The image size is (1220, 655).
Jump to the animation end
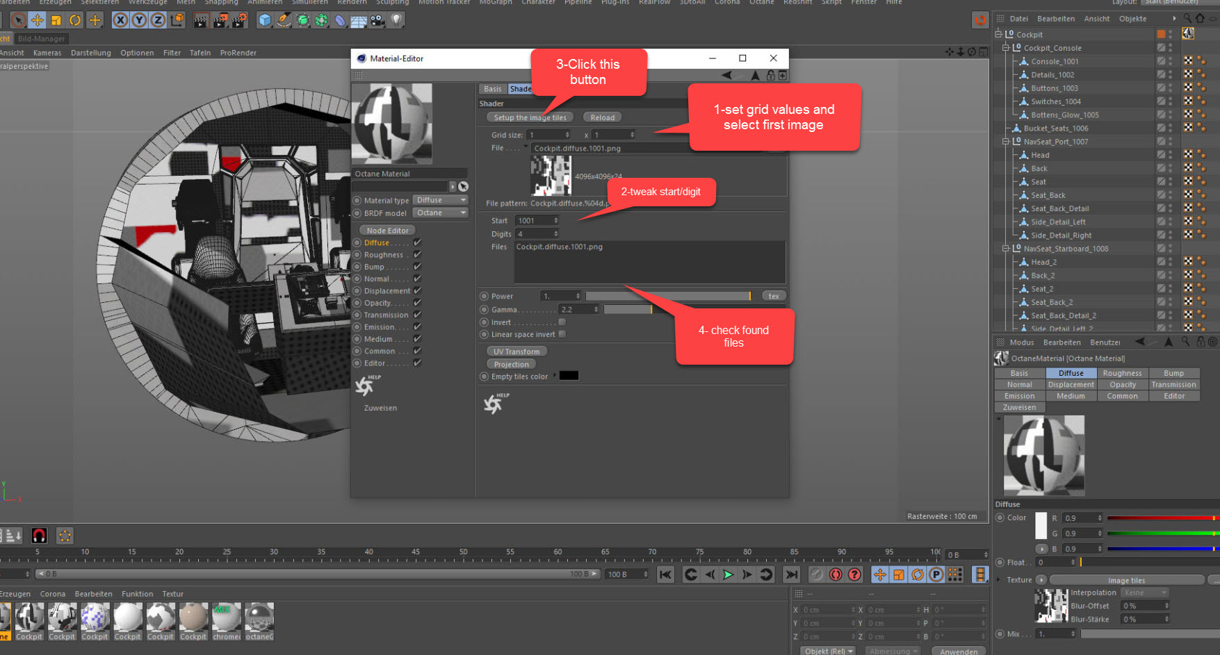click(x=791, y=574)
